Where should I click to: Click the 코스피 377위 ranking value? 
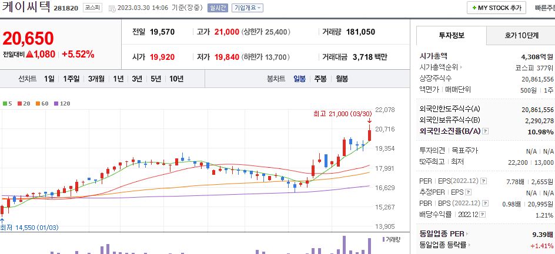[534, 67]
